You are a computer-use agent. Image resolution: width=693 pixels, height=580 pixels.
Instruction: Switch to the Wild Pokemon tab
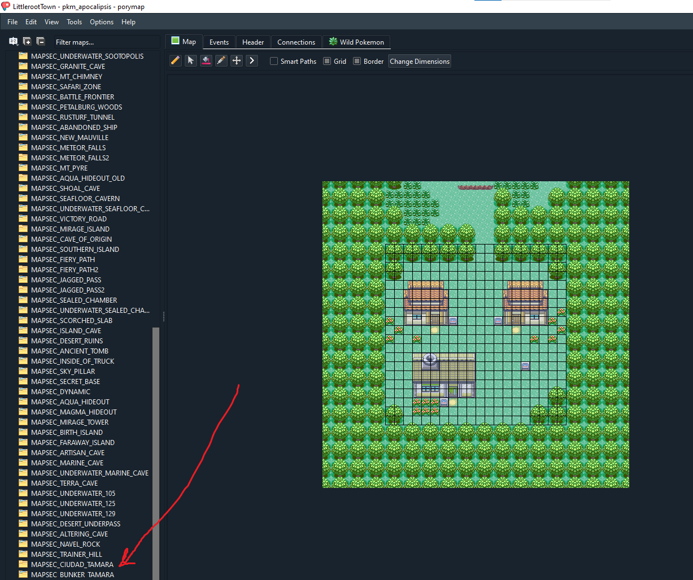(356, 42)
